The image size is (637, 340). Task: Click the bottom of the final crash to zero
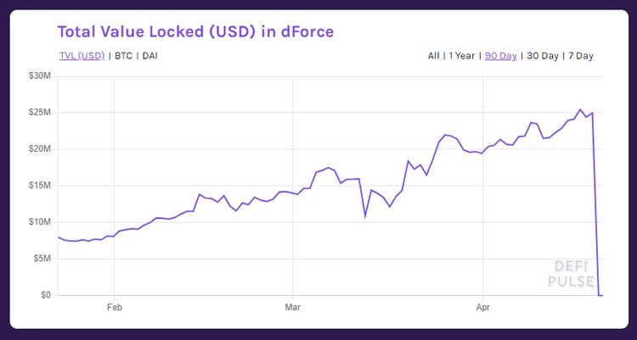600,294
